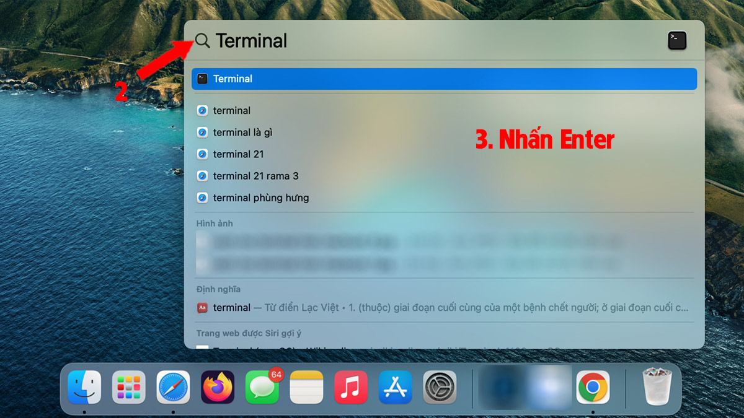Open Finder from the Dock
The height and width of the screenshot is (418, 744).
coord(84,388)
